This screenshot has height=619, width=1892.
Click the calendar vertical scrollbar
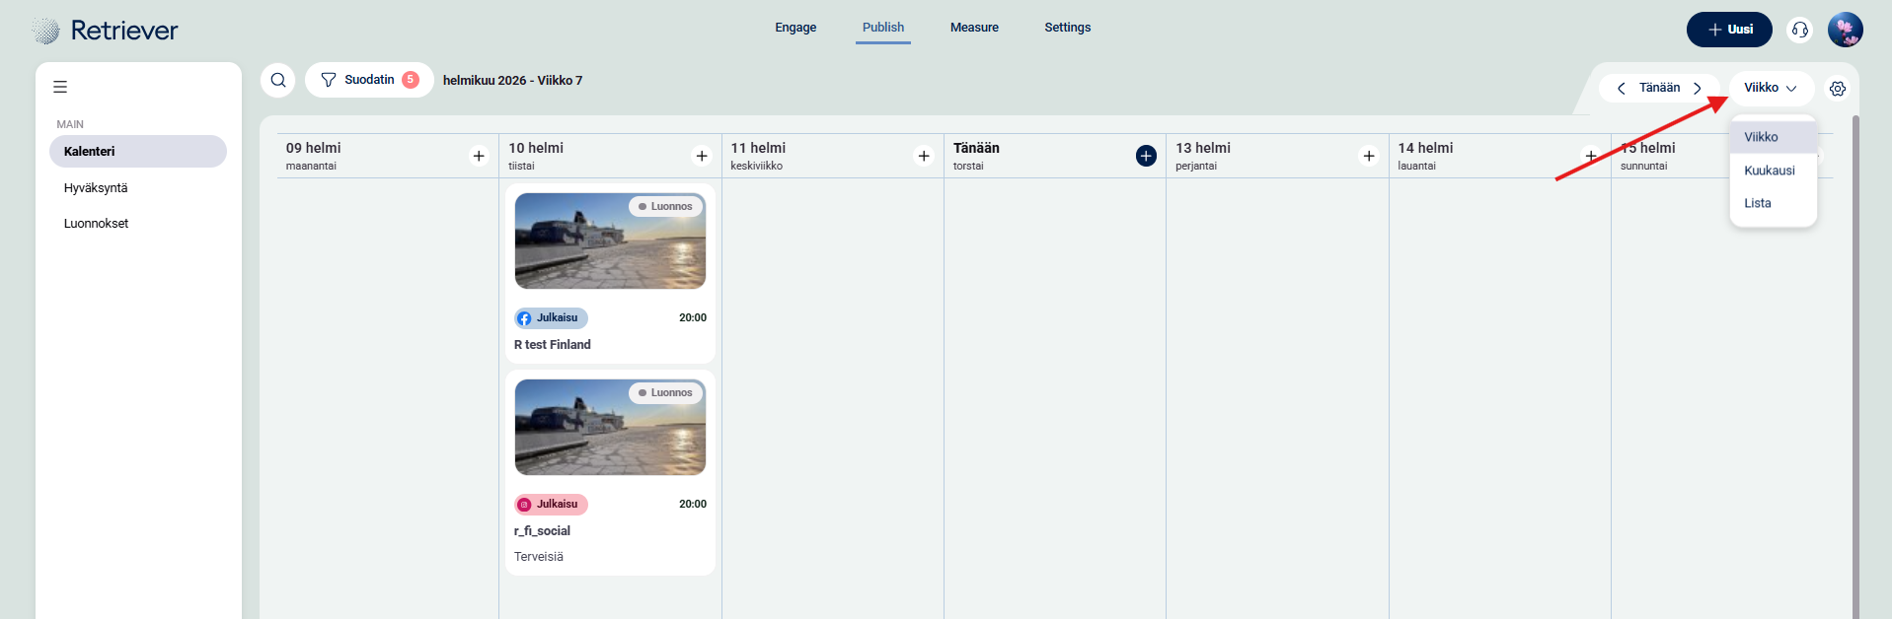[x=1855, y=367]
